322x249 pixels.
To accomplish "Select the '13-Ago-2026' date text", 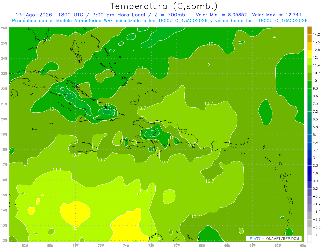I will pyautogui.click(x=34, y=15).
